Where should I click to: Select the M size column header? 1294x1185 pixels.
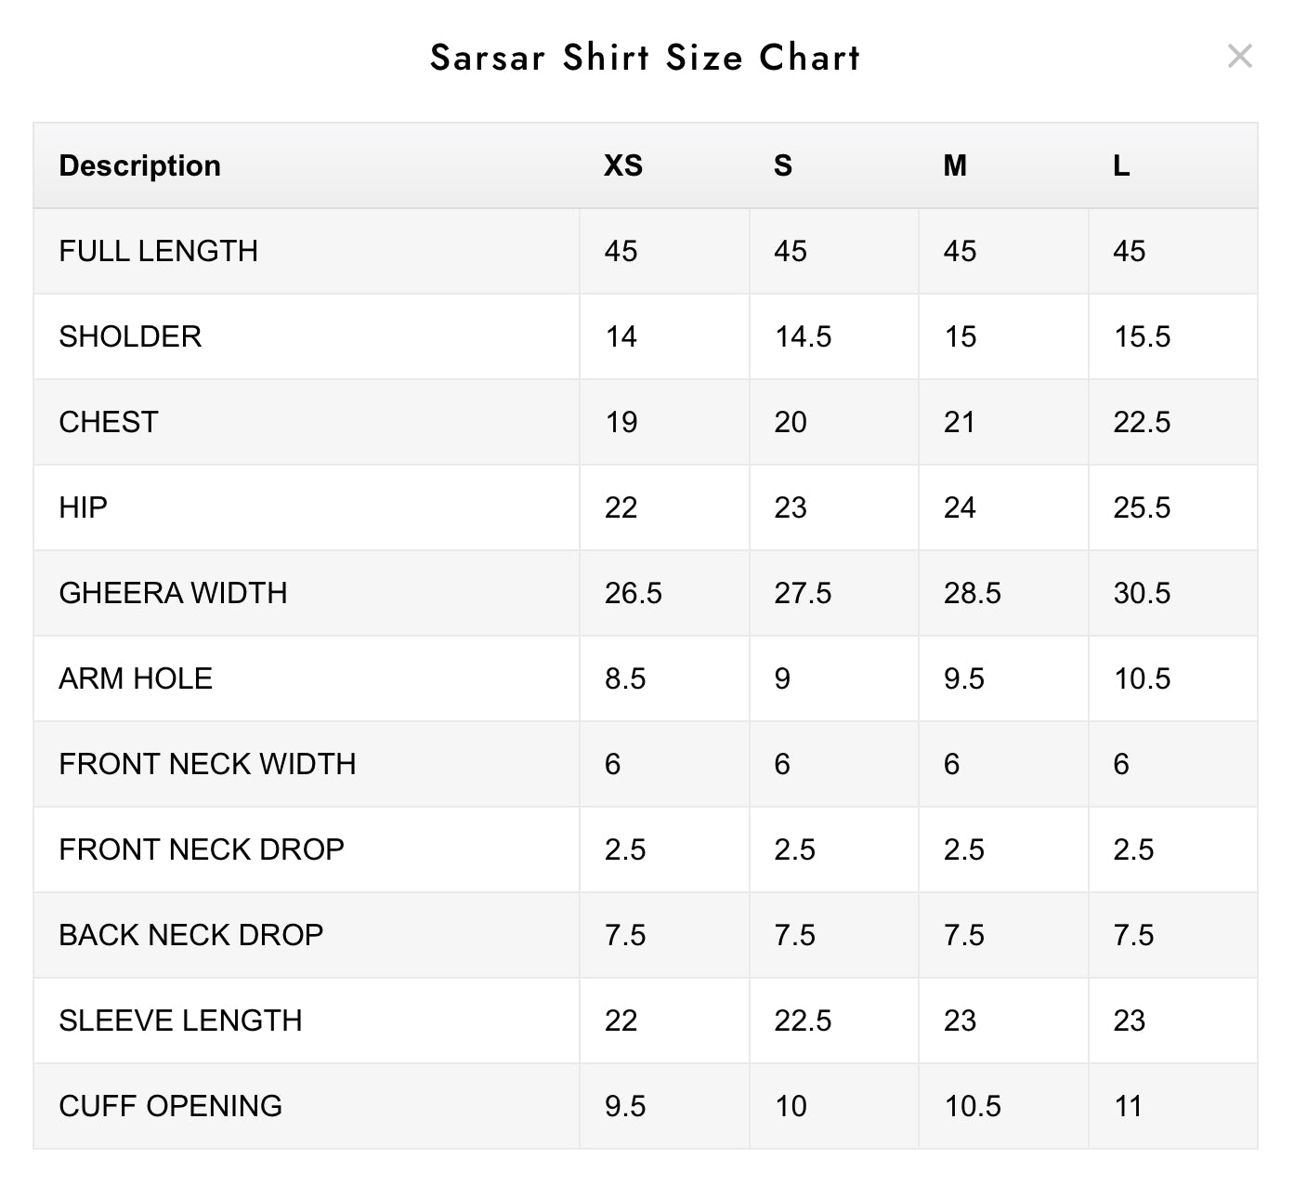(x=955, y=165)
